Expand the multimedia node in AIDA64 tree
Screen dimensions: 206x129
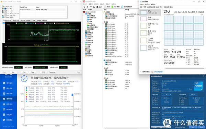(84, 39)
